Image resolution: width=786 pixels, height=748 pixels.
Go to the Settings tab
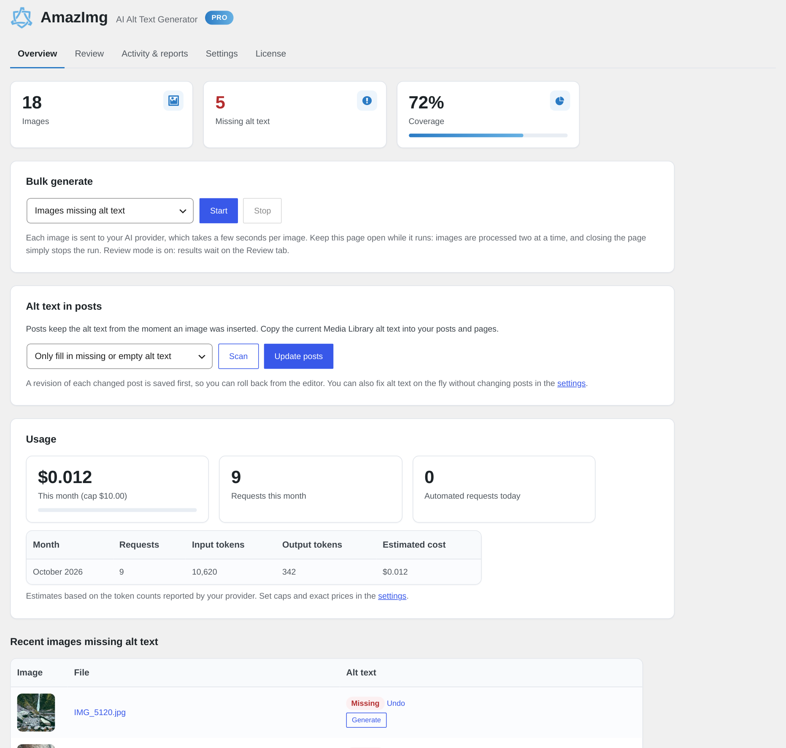(x=221, y=54)
